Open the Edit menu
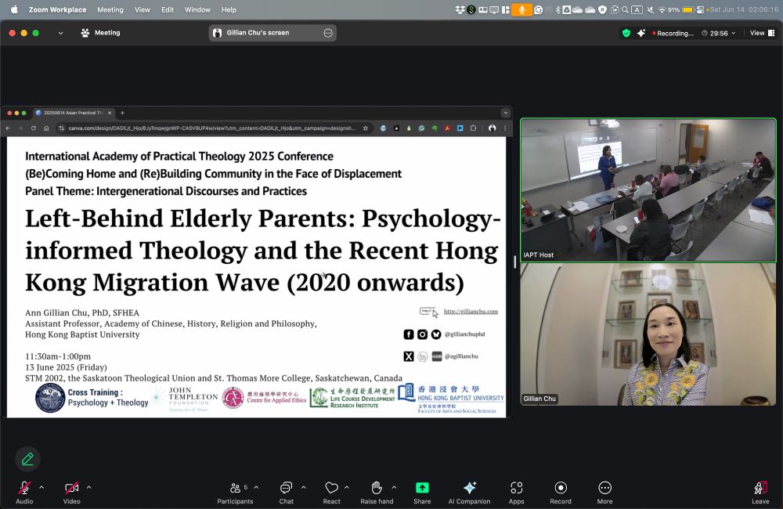Image resolution: width=783 pixels, height=509 pixels. tap(168, 9)
